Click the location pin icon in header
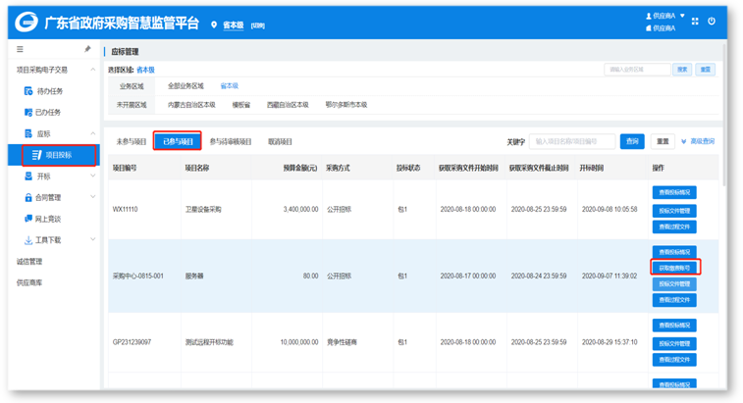The width and height of the screenshot is (743, 403). pos(214,25)
